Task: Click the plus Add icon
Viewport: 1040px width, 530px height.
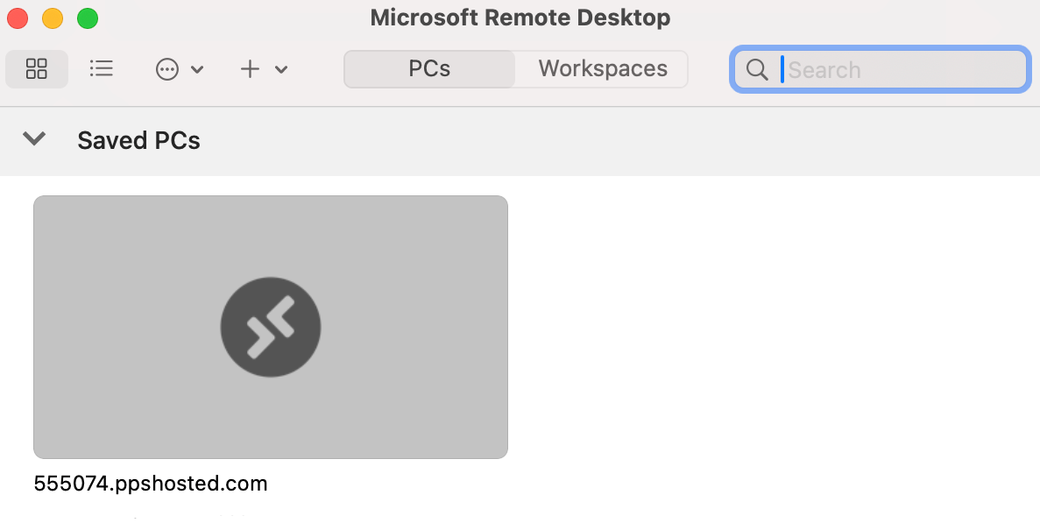Action: click(x=250, y=69)
